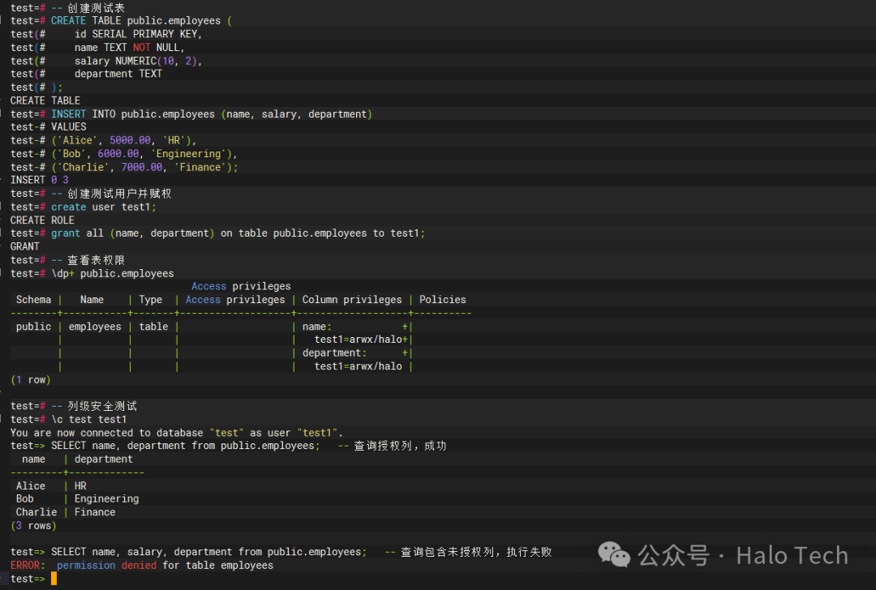Click the \c test test1 command
Viewport: 876px width, 590px height.
pyautogui.click(x=89, y=419)
